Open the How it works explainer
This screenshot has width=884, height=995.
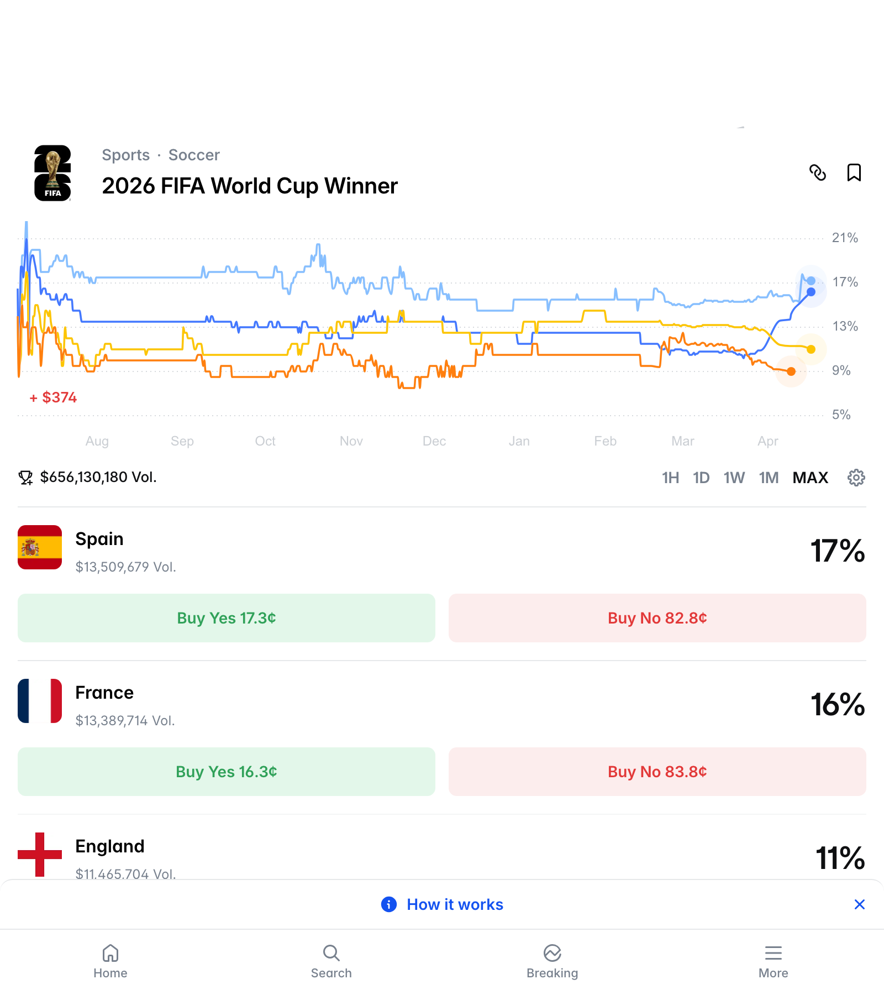point(441,904)
